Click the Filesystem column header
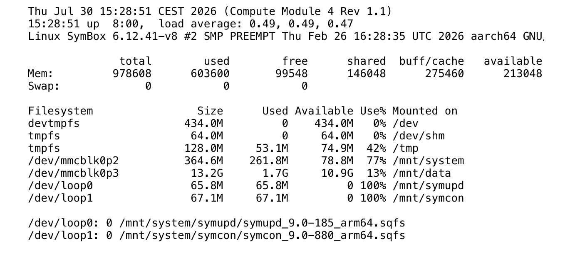The image size is (575, 263). click(x=60, y=111)
